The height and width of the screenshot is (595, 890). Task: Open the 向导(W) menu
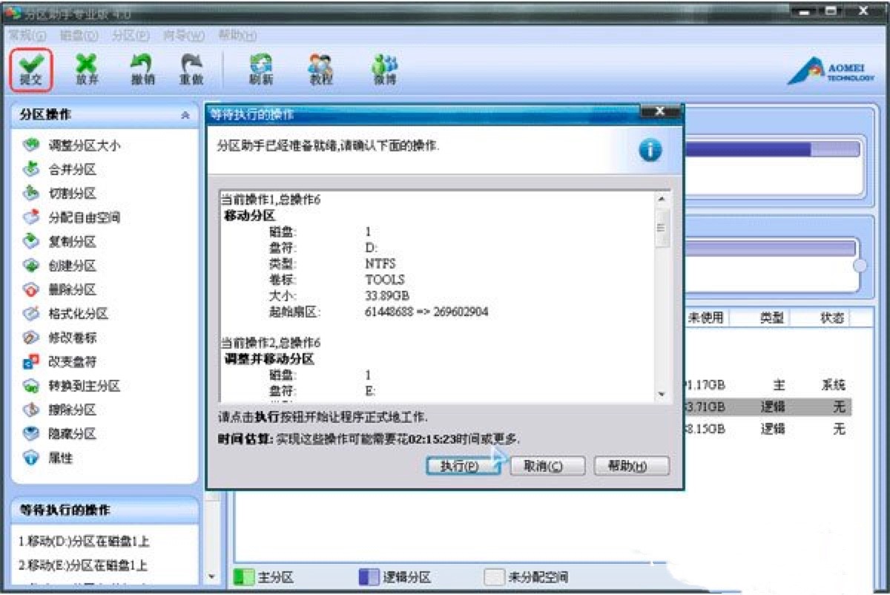click(x=183, y=35)
